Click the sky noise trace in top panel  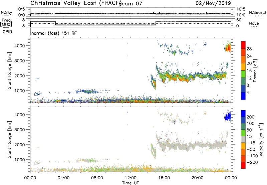coord(130,14)
